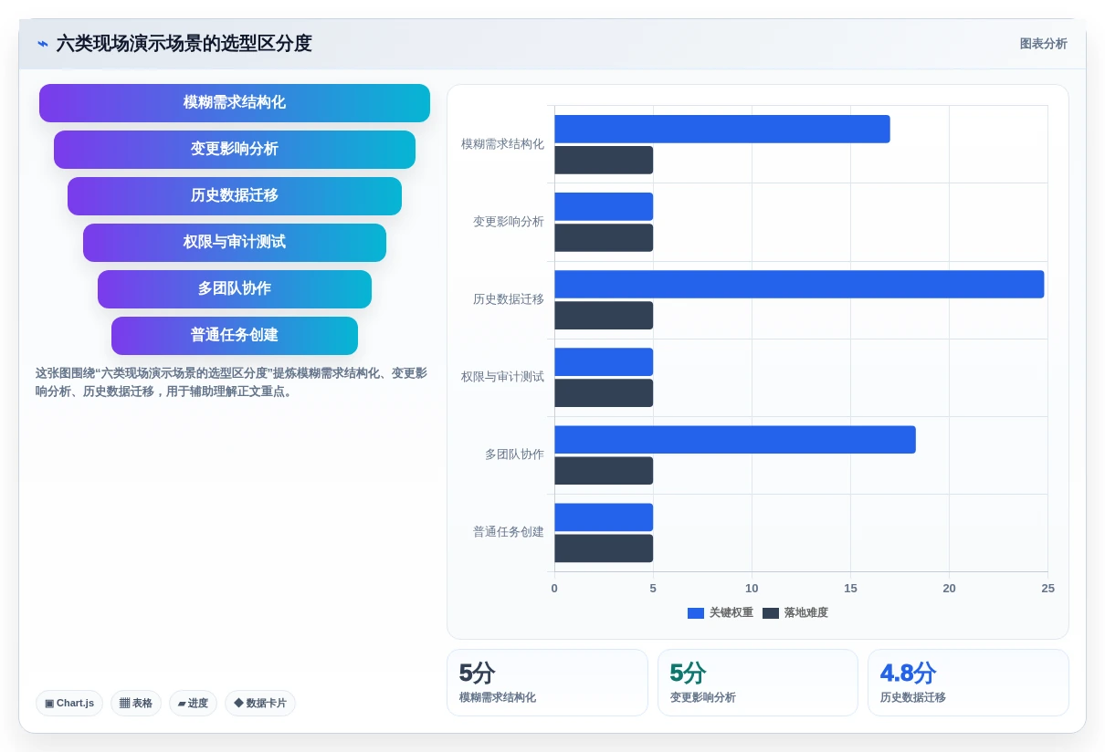The image size is (1105, 752).
Task: Click the dark 落地难度 bar for 模糊需求结构化
Action: (604, 160)
